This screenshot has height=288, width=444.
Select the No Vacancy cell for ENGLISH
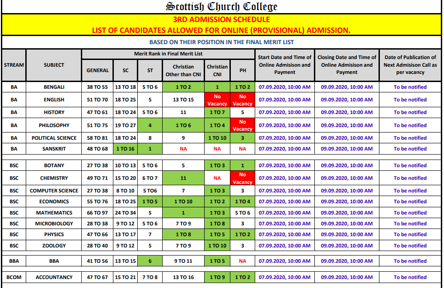point(217,100)
